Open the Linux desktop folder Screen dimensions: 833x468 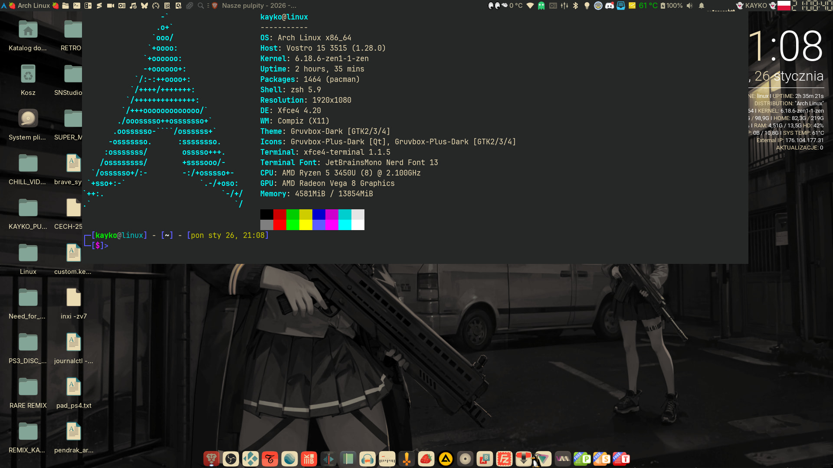point(28,253)
